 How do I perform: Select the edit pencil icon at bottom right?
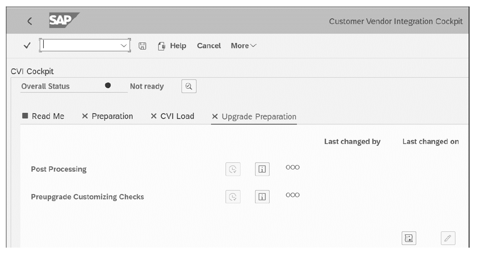[x=448, y=238]
